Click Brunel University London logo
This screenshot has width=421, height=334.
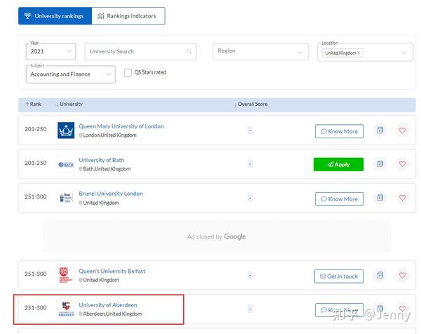tap(66, 198)
